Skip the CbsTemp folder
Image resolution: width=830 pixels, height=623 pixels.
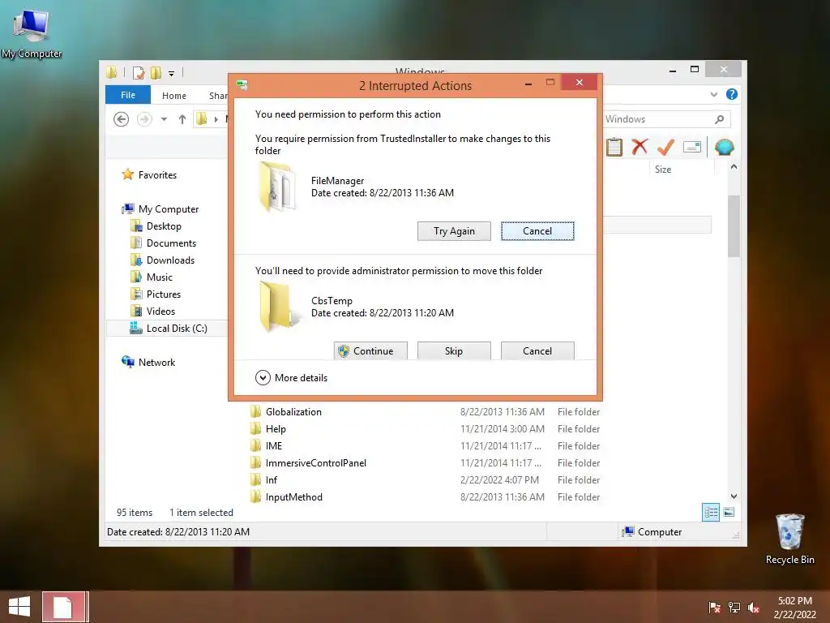point(454,350)
